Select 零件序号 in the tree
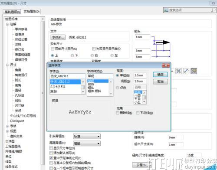The image size is (217, 170). [21, 29]
